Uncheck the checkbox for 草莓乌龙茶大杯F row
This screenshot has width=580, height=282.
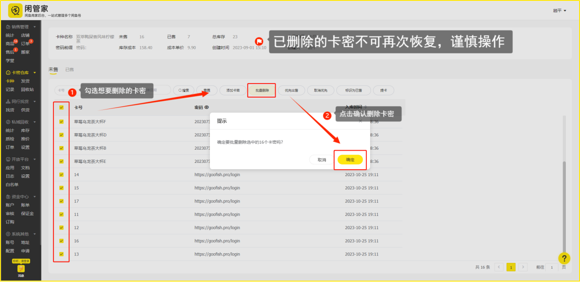(62, 122)
